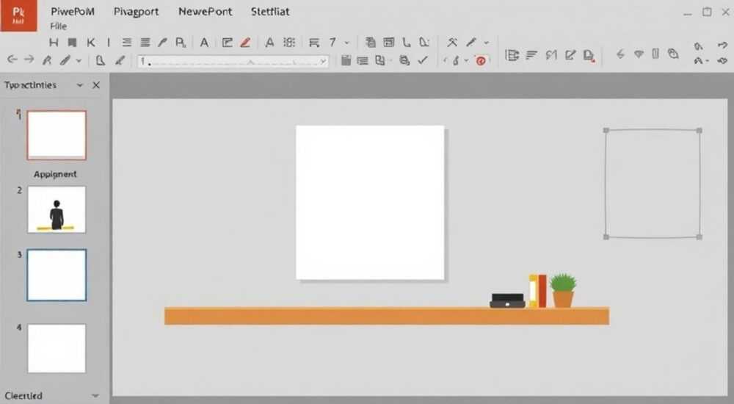Open the NewePont tab
Screen dimensions: 734x404
[205, 12]
